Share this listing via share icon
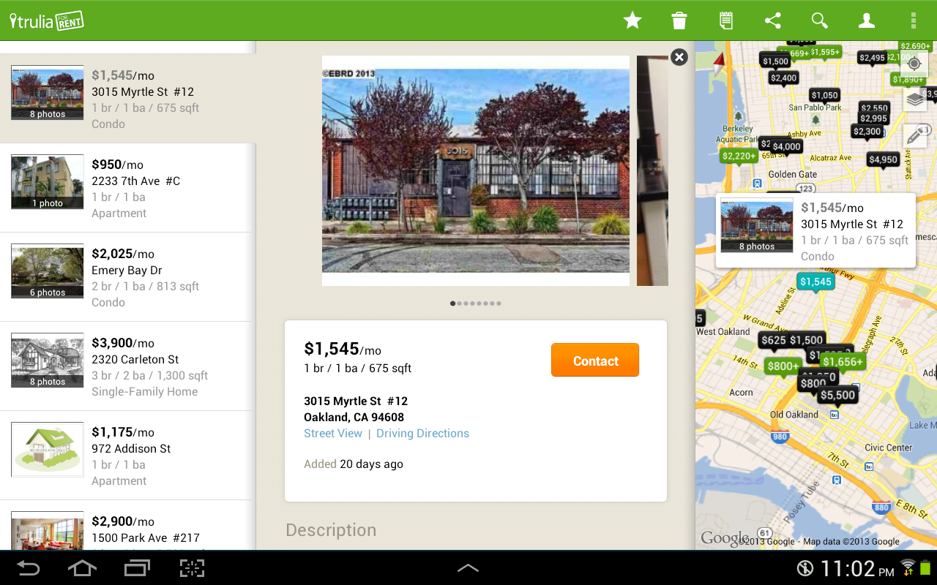 coord(773,20)
